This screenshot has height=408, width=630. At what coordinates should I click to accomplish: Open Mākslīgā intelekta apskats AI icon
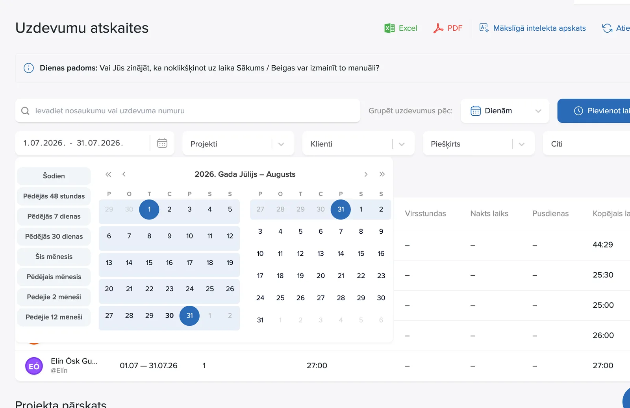pyautogui.click(x=484, y=28)
